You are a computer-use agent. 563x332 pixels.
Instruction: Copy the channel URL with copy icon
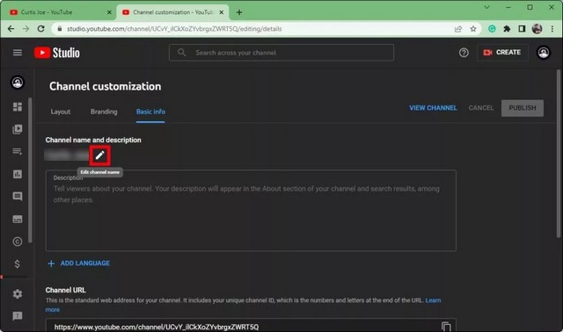(x=446, y=327)
